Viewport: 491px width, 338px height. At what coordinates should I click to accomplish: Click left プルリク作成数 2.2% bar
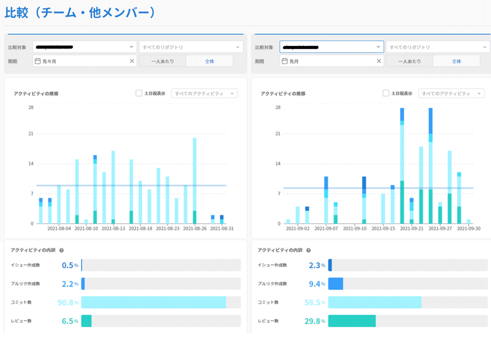(161, 283)
